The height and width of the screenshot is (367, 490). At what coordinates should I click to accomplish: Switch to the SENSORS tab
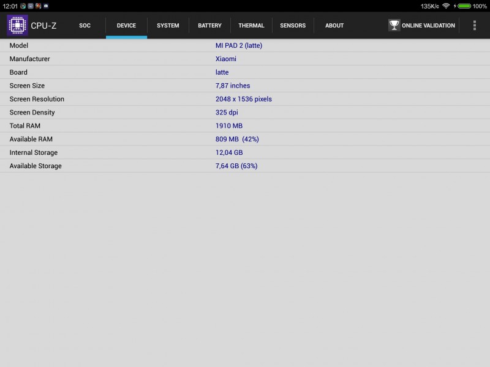pyautogui.click(x=293, y=26)
